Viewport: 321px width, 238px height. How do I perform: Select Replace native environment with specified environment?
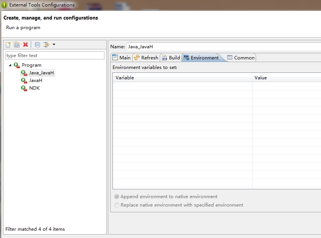pos(179,205)
